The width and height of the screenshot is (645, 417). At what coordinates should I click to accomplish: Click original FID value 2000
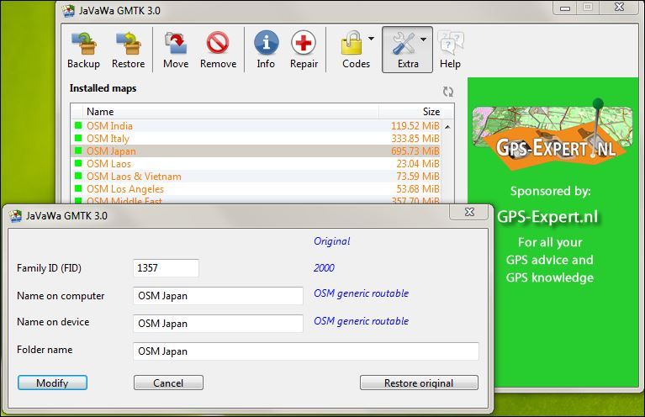click(x=324, y=268)
